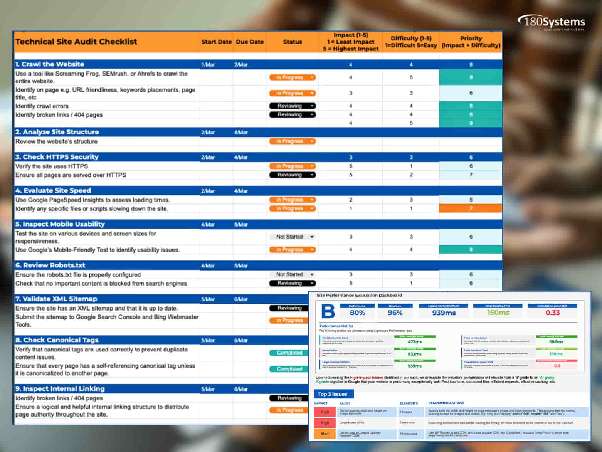The width and height of the screenshot is (602, 452).
Task: Select the '4. Evaluate Site Speed' section header
Action: (53, 191)
